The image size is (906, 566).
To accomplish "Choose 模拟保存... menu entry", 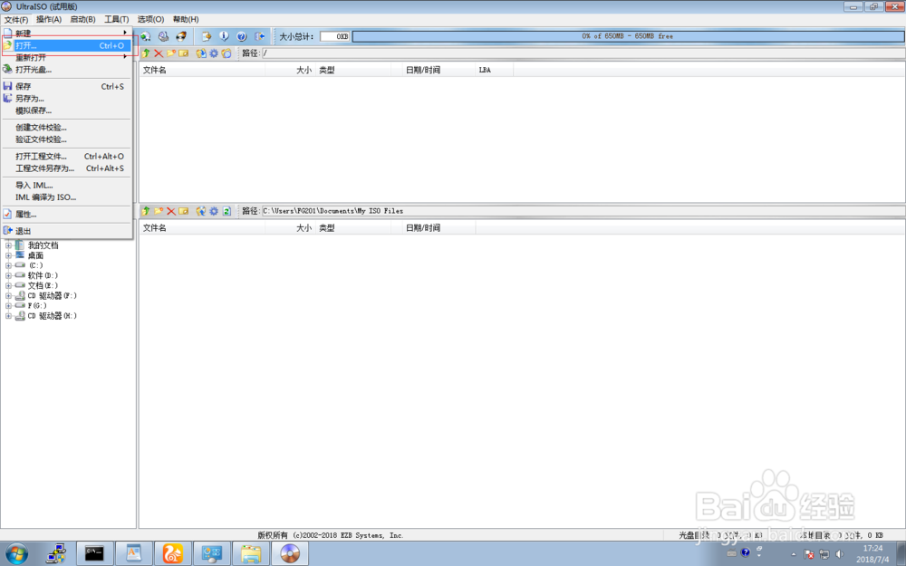I will (x=66, y=110).
